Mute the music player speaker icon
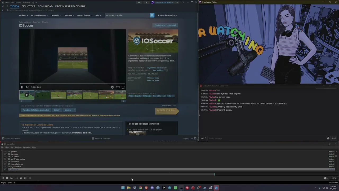339x191 pixels. click(325, 178)
